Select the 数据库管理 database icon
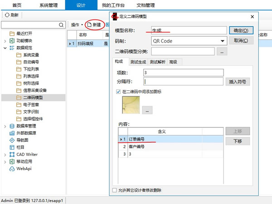The height and width of the screenshot is (204, 272). (x=12, y=126)
